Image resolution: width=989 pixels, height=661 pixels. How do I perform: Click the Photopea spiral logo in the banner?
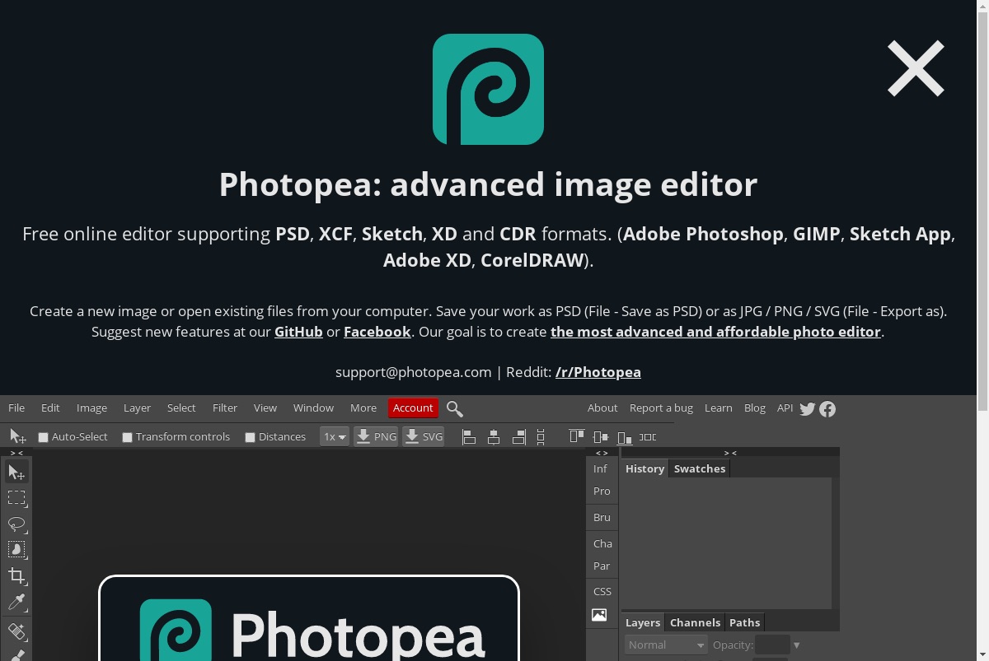[488, 89]
